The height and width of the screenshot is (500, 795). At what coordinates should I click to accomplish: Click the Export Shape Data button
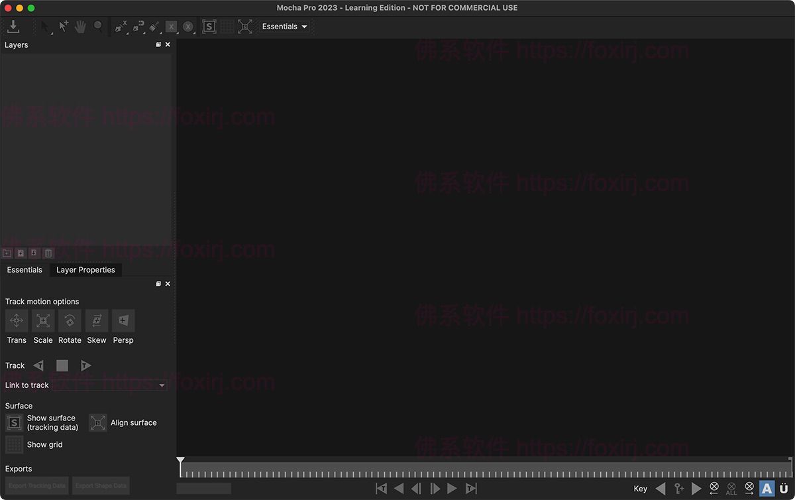pyautogui.click(x=101, y=485)
